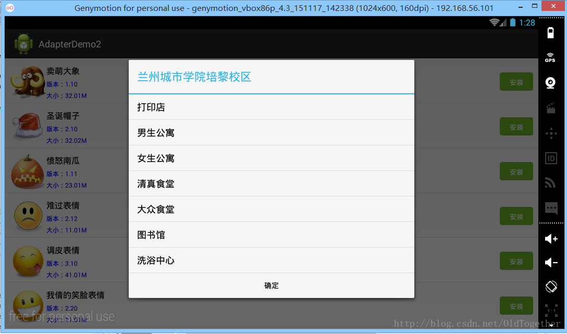Select 洗浴中心 from the dialog list
Screen dimensions: 567x334
click(271, 260)
